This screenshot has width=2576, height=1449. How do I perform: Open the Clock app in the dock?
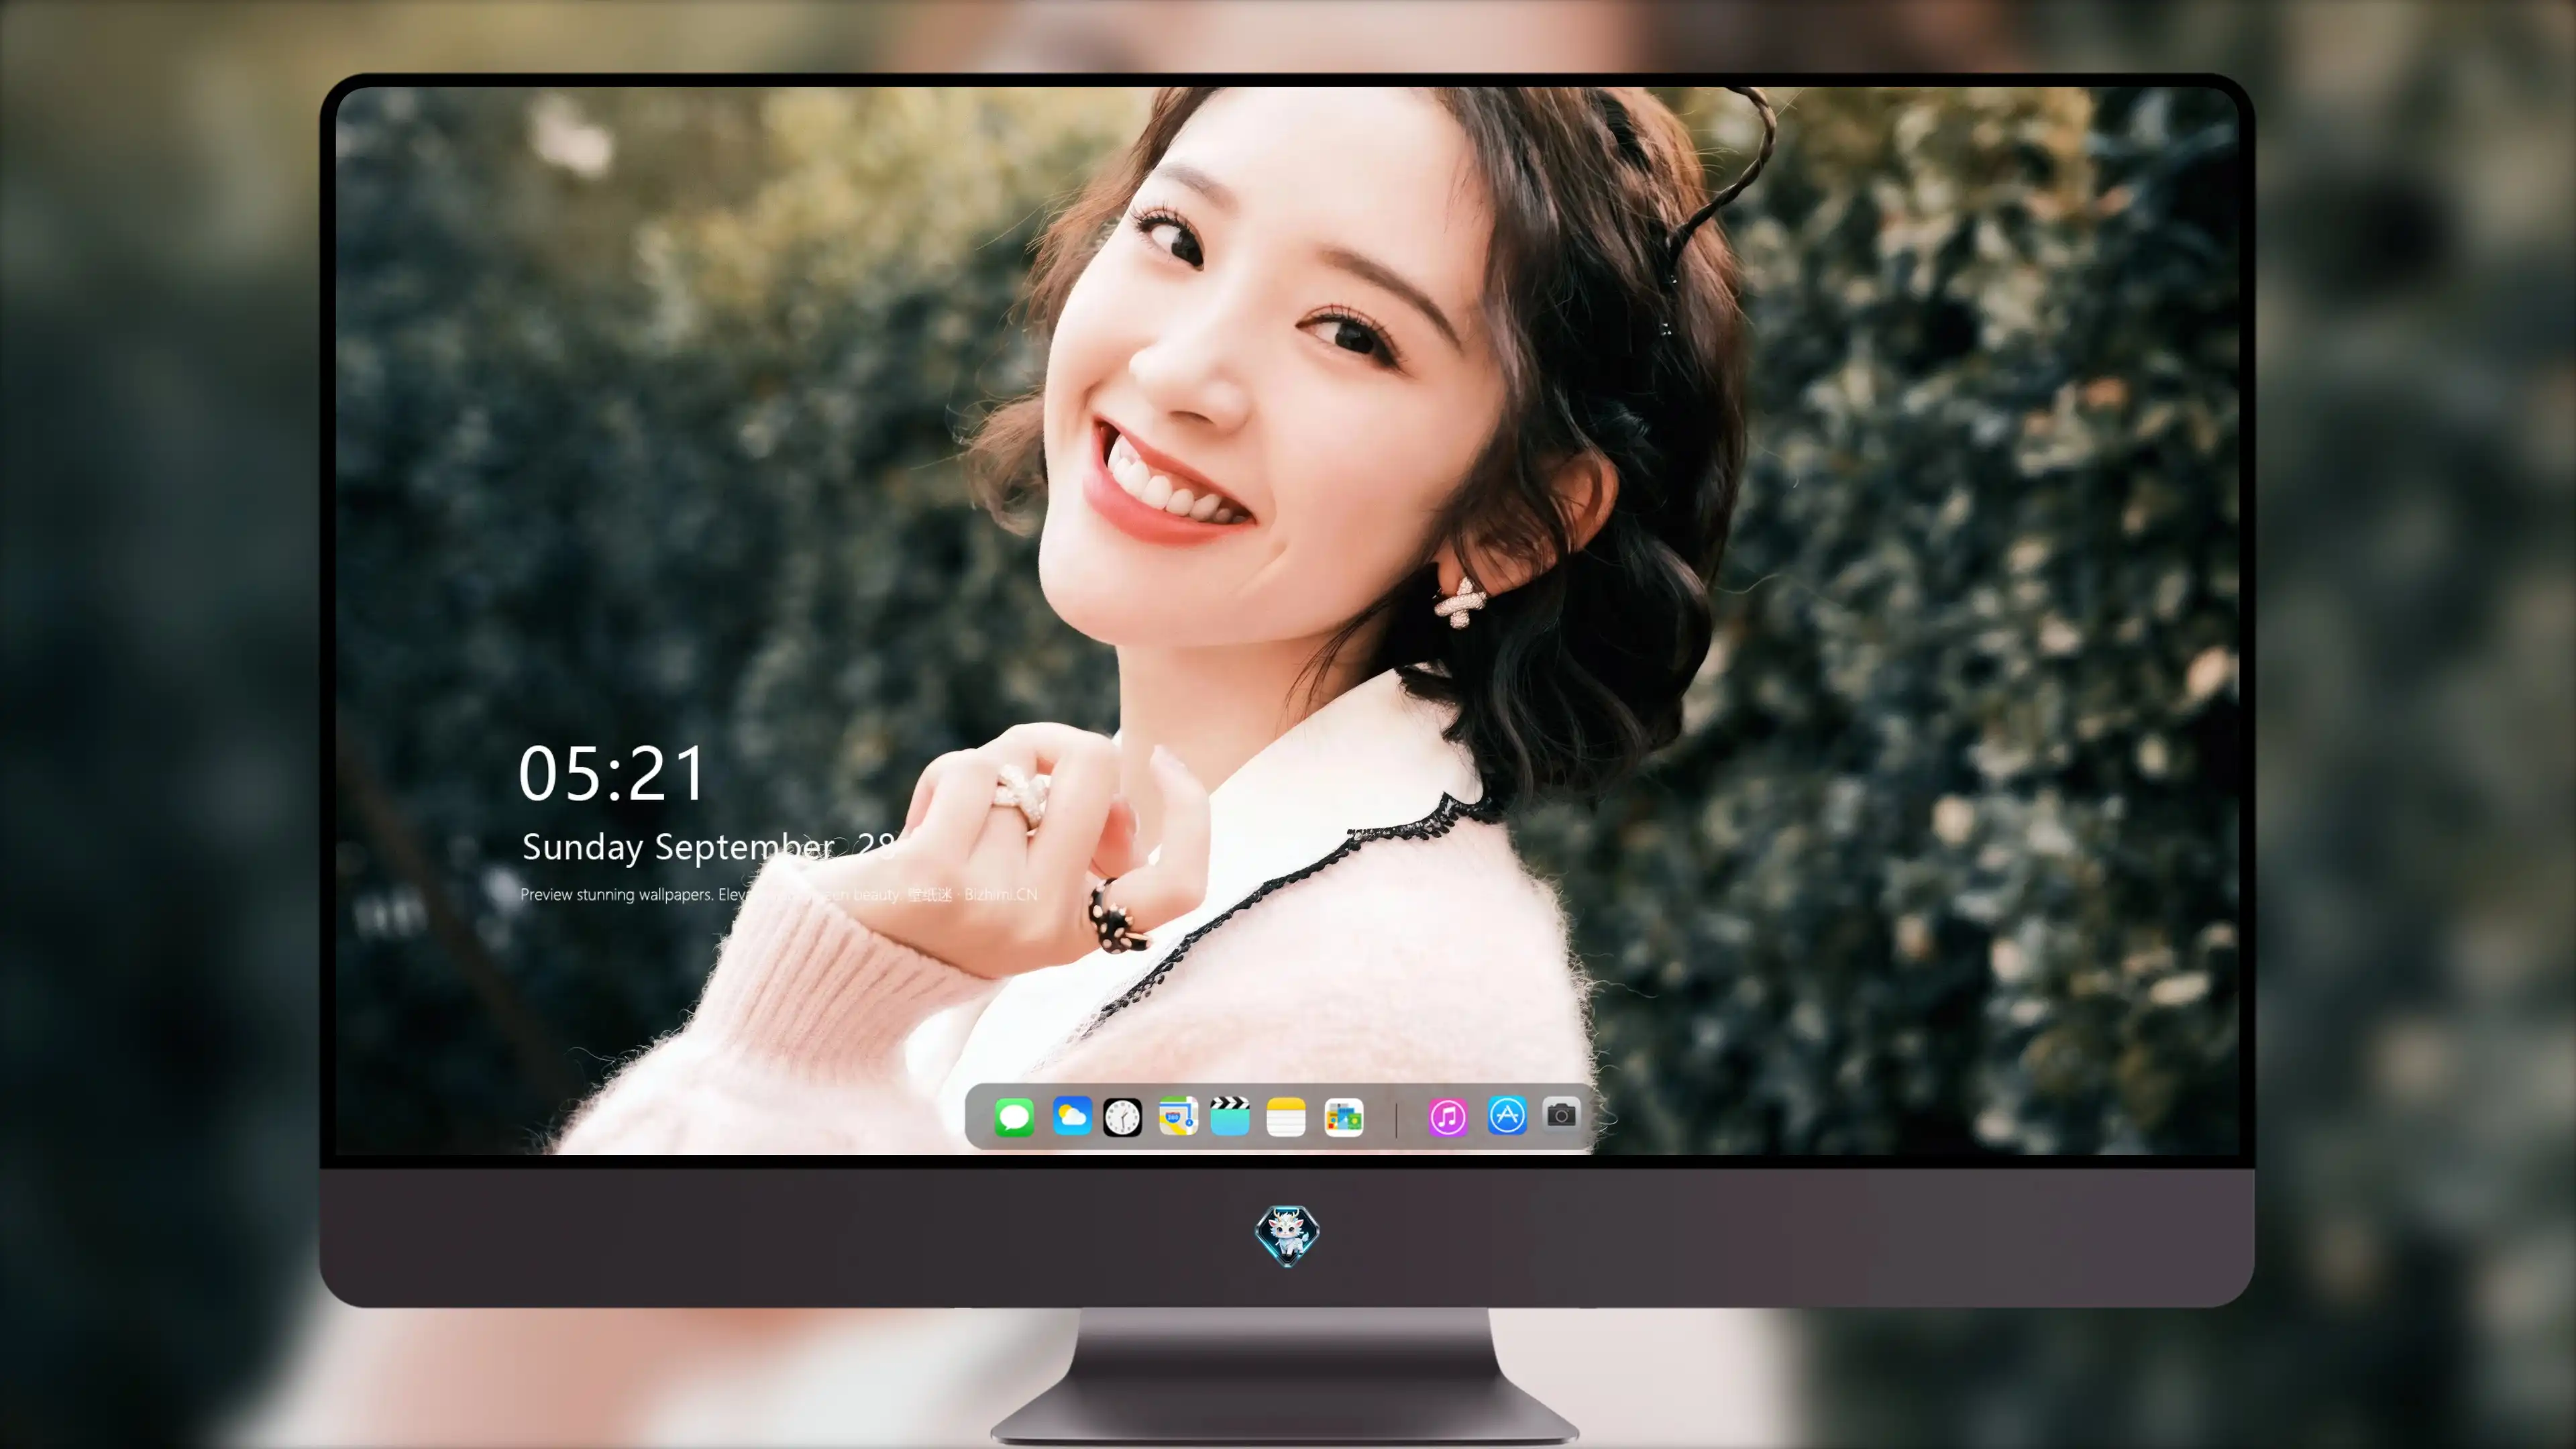[x=1122, y=1116]
